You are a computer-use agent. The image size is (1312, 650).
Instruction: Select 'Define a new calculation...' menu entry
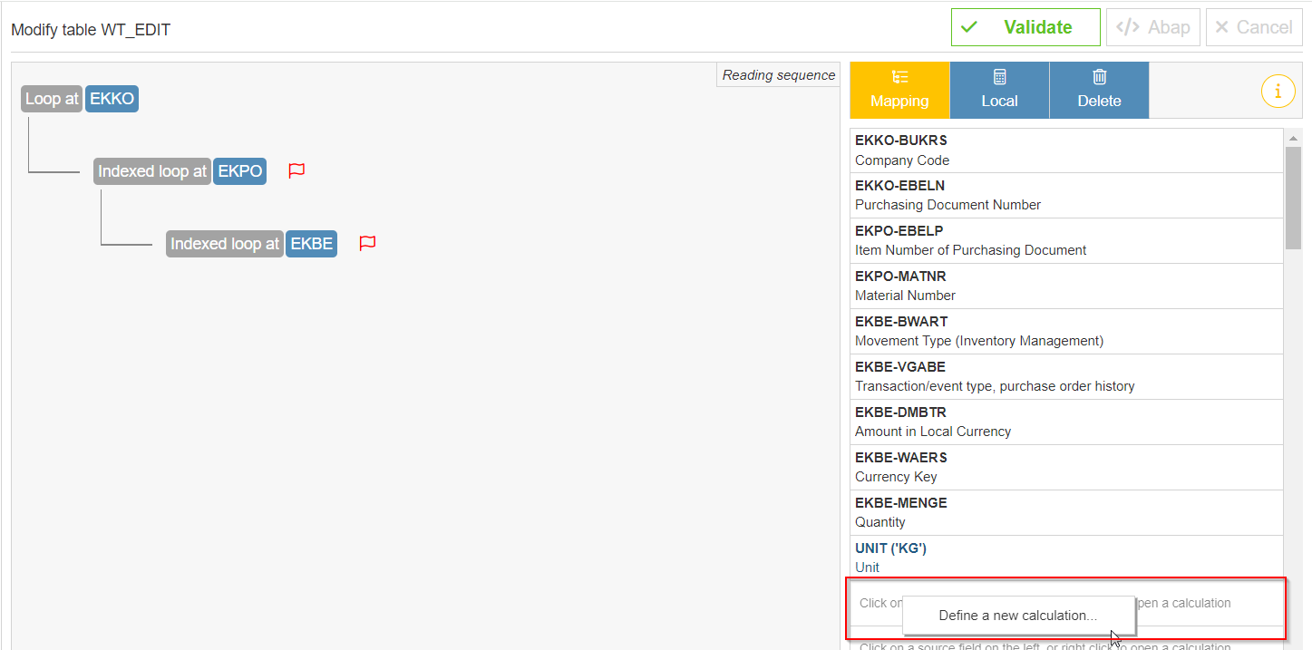(1017, 616)
